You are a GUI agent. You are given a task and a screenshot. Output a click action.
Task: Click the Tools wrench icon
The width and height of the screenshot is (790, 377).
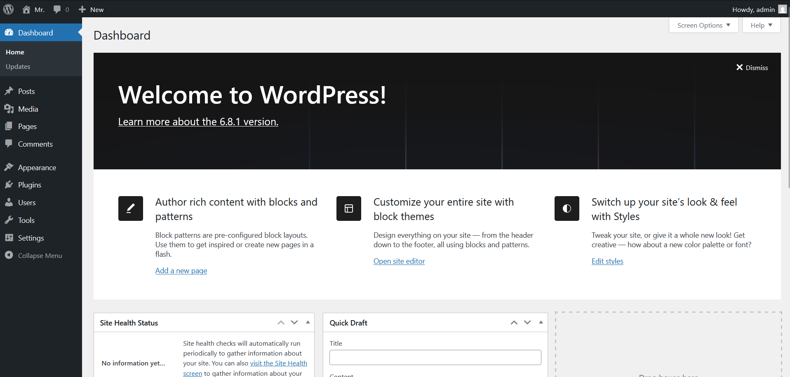pos(9,220)
